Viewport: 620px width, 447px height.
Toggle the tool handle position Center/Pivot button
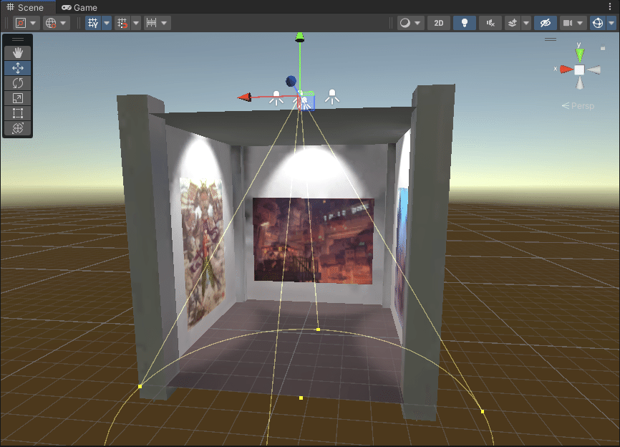click(x=21, y=23)
